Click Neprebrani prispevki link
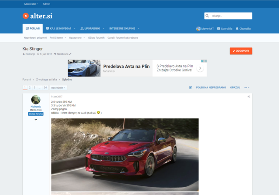 pyautogui.click(x=35, y=38)
